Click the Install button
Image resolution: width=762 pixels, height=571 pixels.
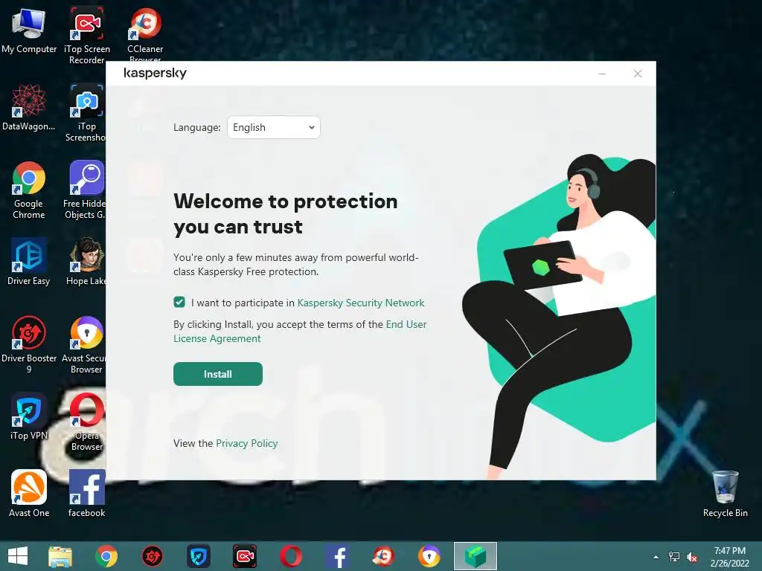click(218, 374)
